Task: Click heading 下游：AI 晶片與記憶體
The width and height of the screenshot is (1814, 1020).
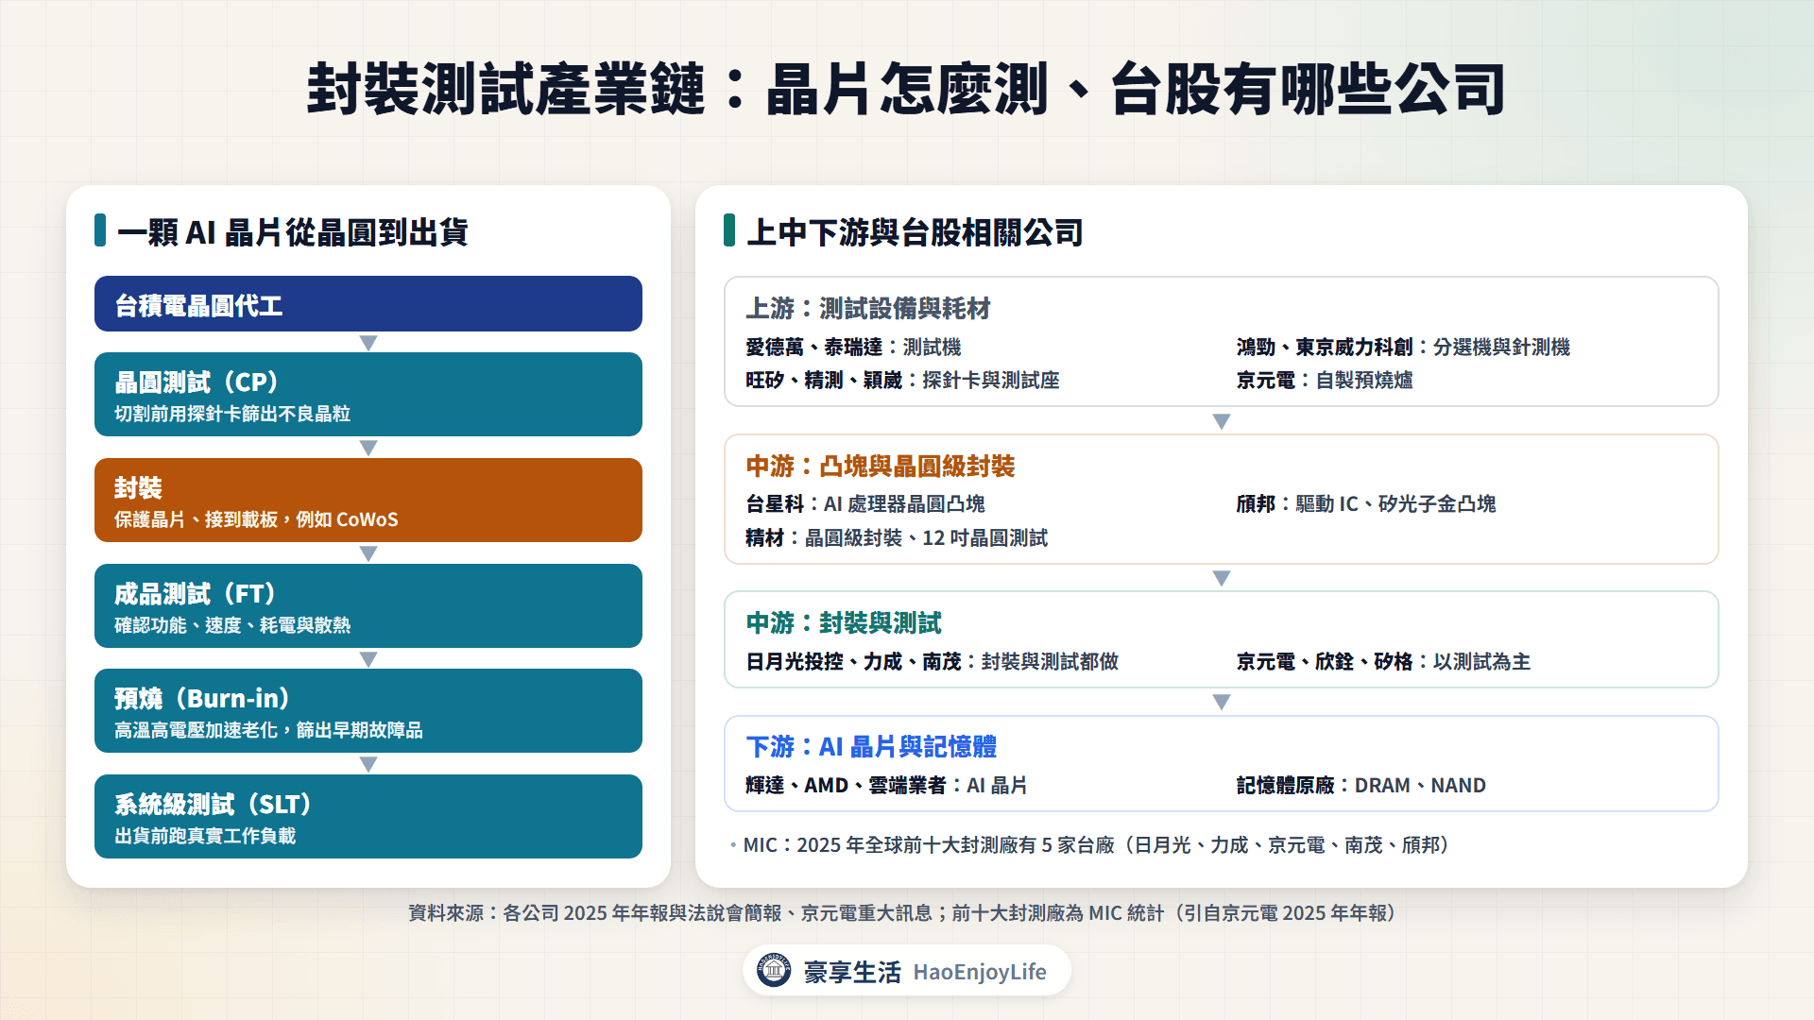Action: click(x=871, y=746)
